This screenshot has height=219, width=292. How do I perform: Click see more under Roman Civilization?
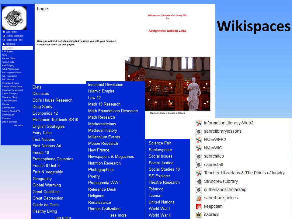pyautogui.click(x=118, y=215)
